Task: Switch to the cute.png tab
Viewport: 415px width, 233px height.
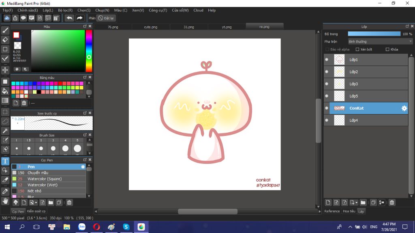Action: tap(151, 27)
